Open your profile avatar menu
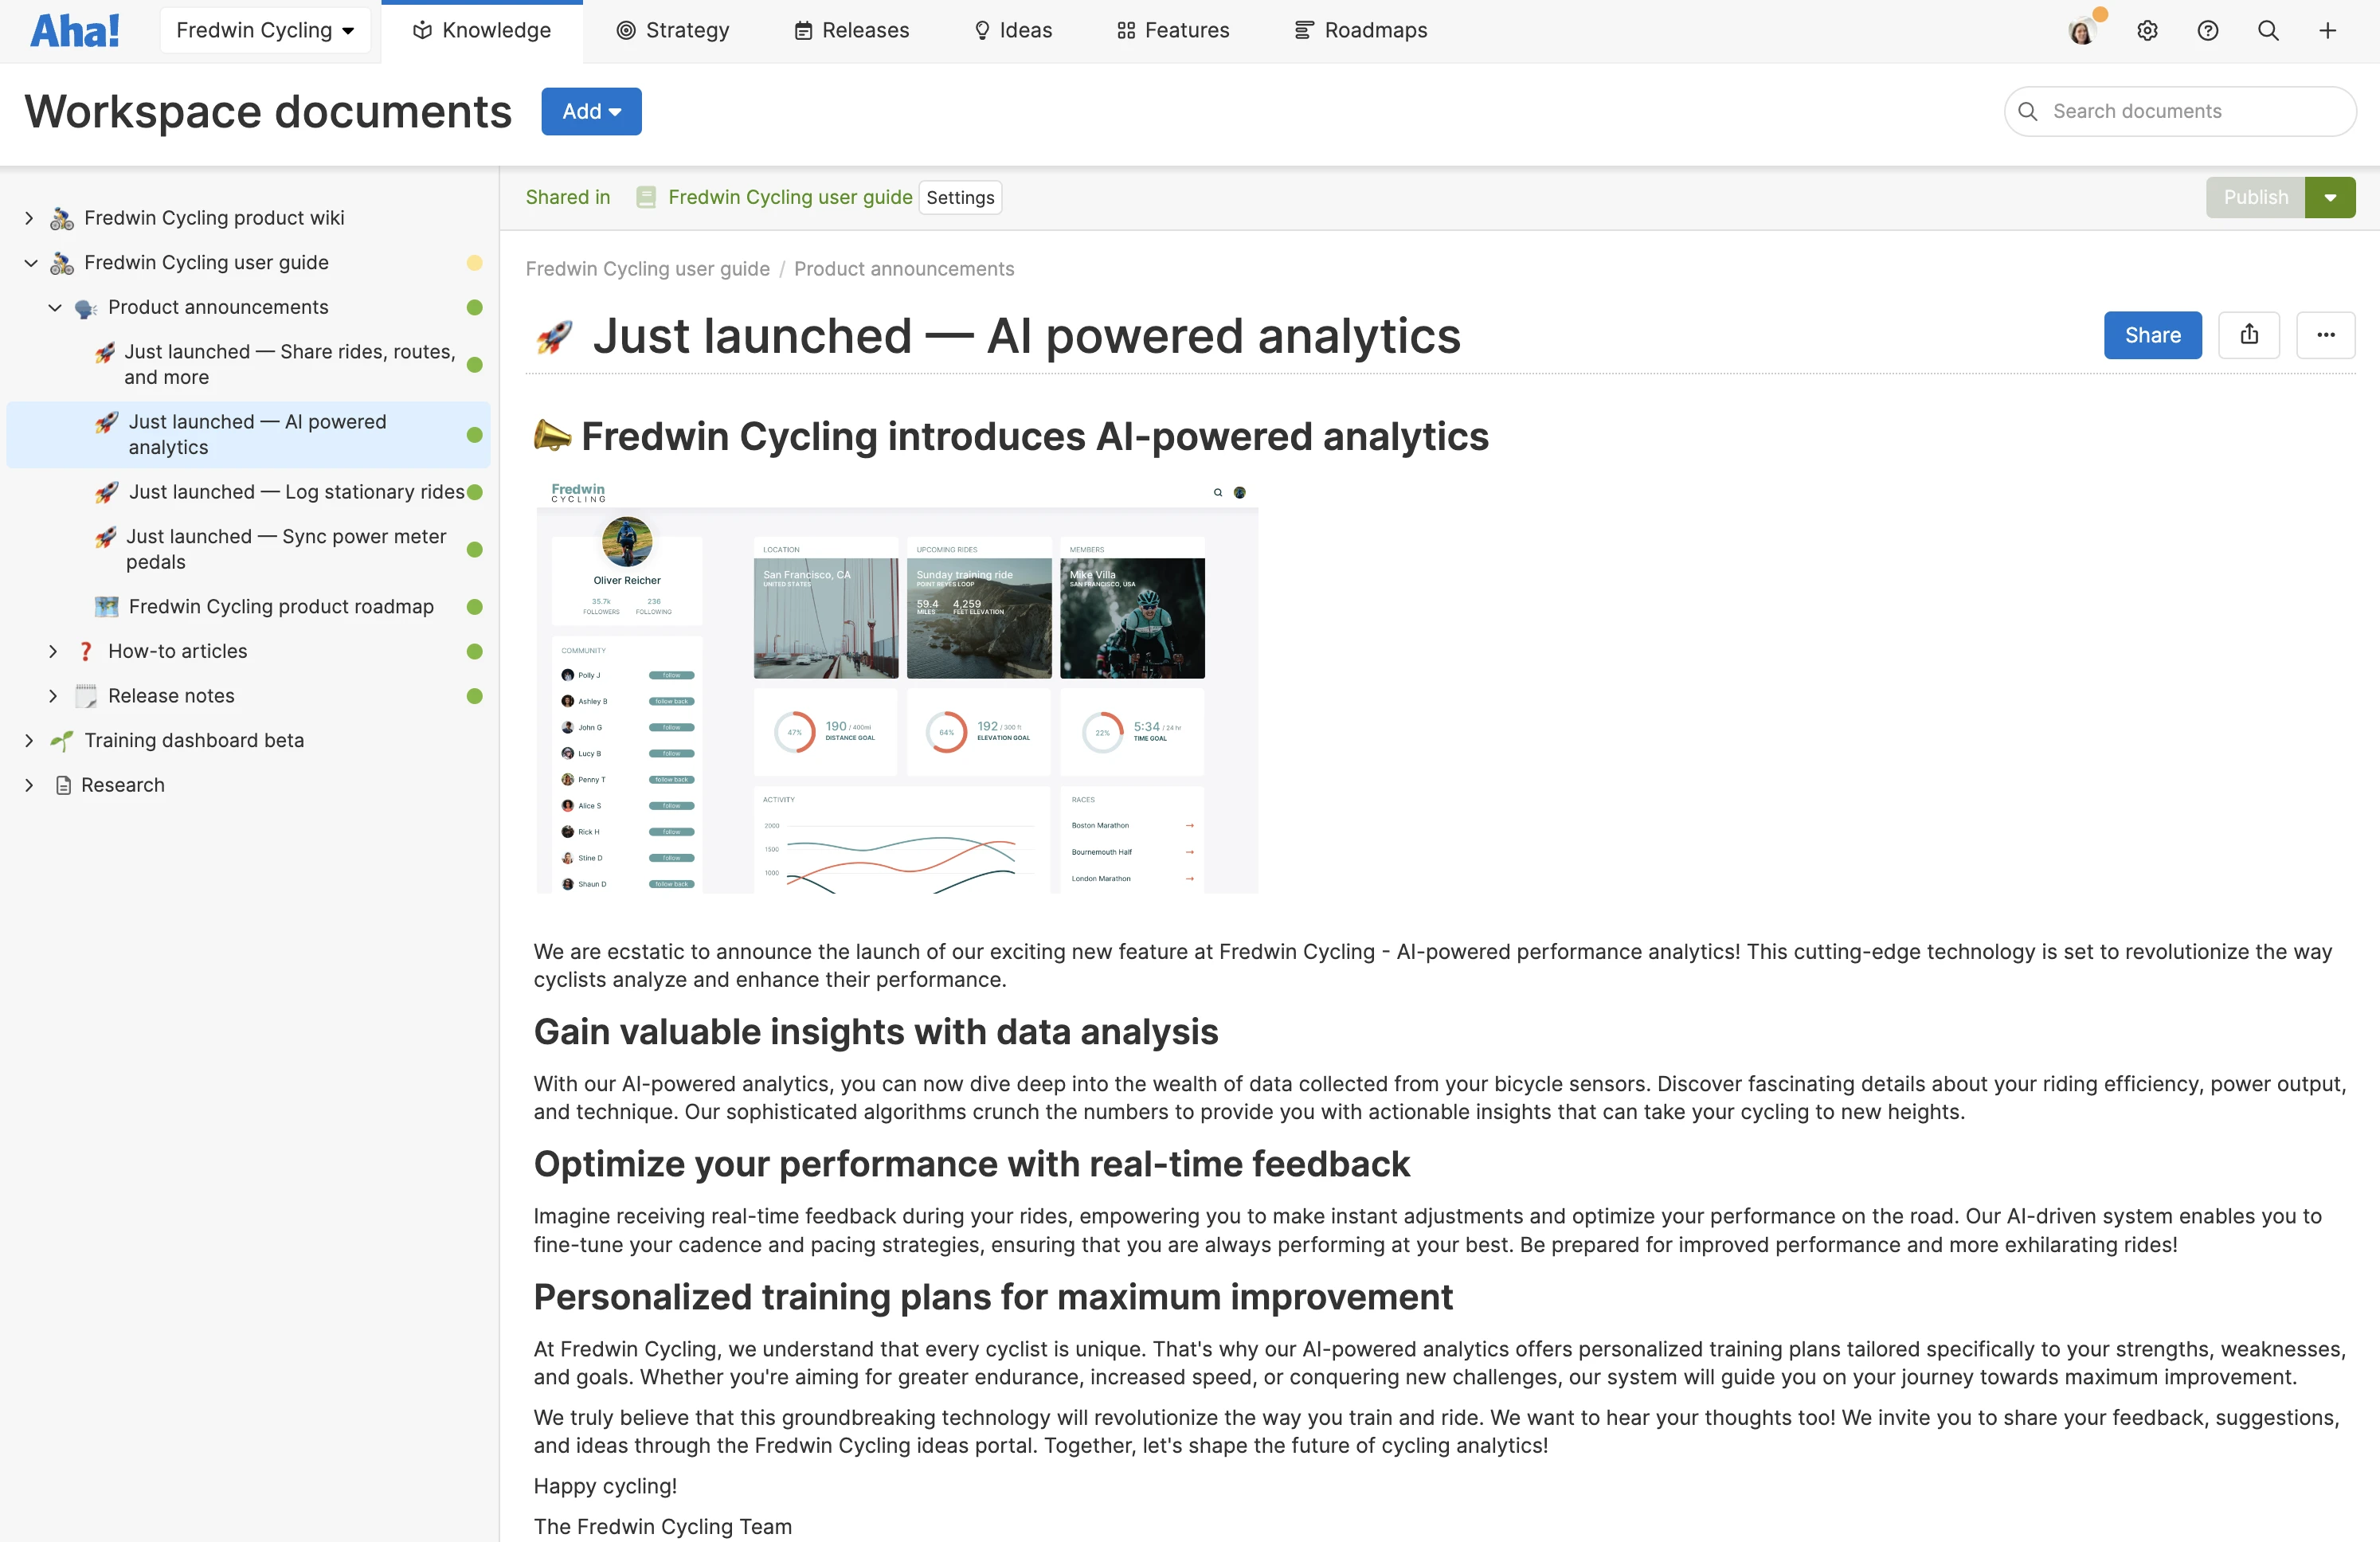This screenshot has height=1542, width=2380. tap(2082, 30)
